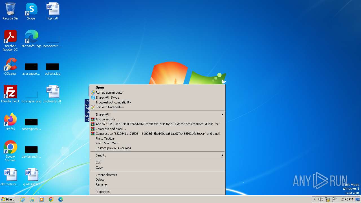Select the hitpm.rtf document icon
This screenshot has width=361, height=203.
52,11
